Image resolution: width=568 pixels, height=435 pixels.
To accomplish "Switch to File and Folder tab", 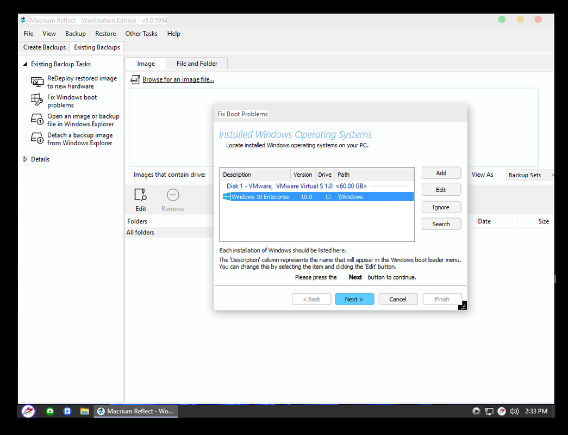I will point(197,64).
